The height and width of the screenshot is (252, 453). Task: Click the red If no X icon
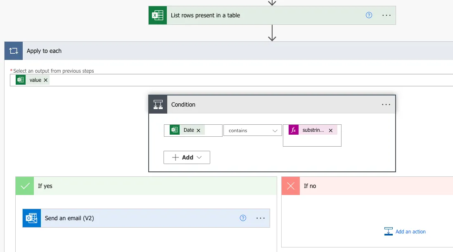point(291,186)
